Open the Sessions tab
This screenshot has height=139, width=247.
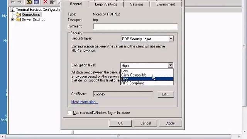coord(137,4)
